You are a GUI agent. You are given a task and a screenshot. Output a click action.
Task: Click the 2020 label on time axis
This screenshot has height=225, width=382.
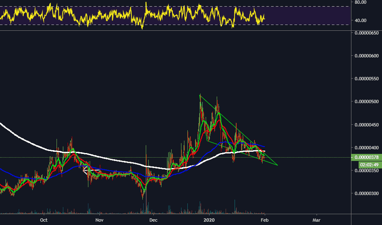pos(209,220)
